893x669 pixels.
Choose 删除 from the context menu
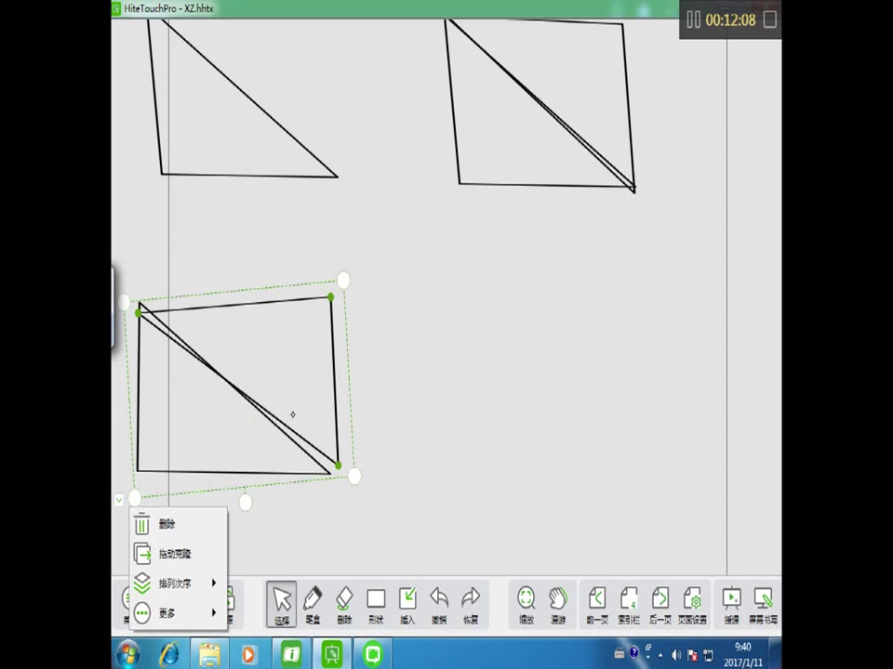point(167,525)
